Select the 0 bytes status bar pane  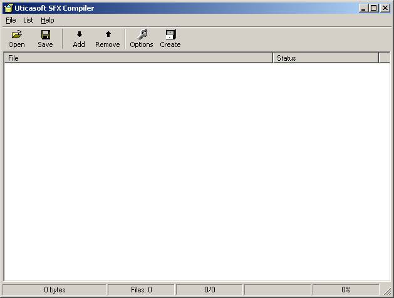pyautogui.click(x=54, y=290)
